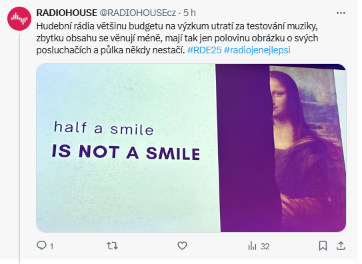
Task: Open the RADIOHOUSE profile avatar
Action: 19,19
